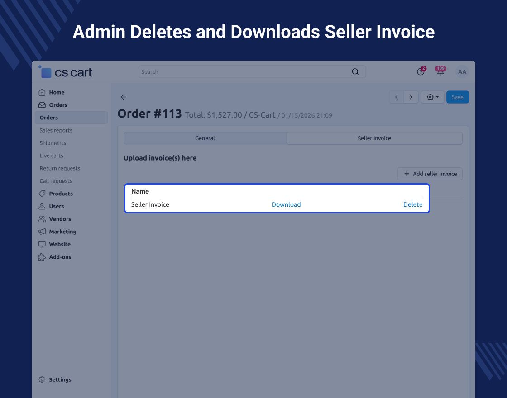The height and width of the screenshot is (398, 507).
Task: Go to previous order with left chevron
Action: tap(397, 97)
